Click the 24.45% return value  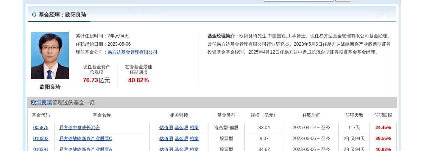383,128
